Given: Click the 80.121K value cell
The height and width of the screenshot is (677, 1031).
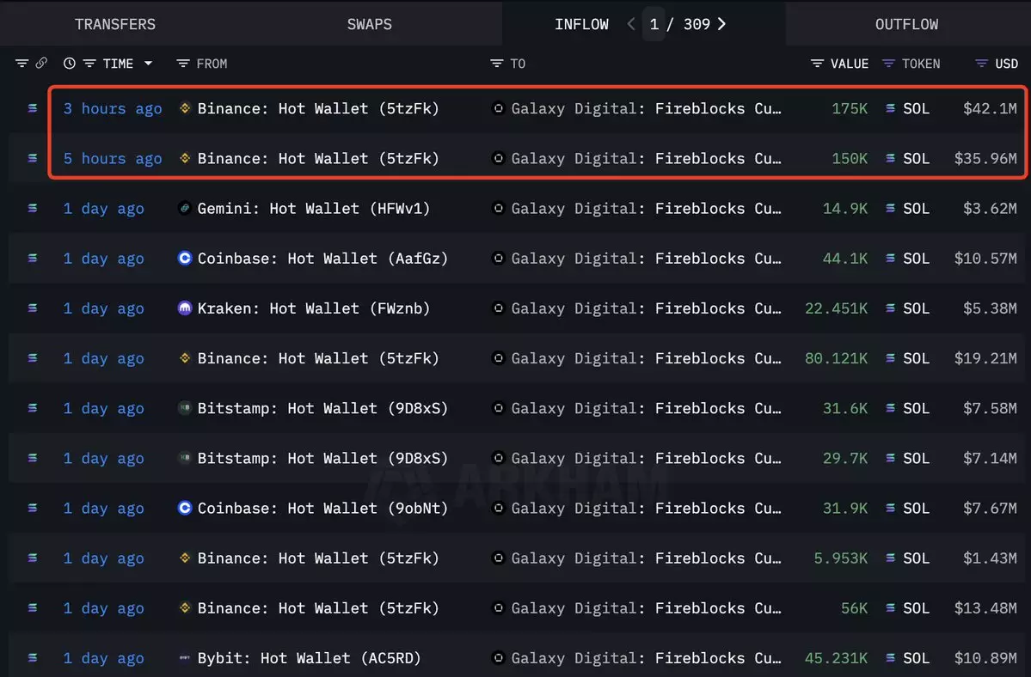Looking at the screenshot, I should 837,358.
